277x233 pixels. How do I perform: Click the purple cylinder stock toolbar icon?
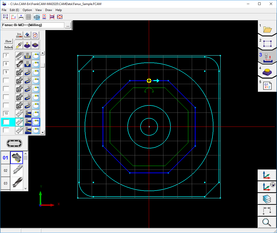tap(52, 17)
